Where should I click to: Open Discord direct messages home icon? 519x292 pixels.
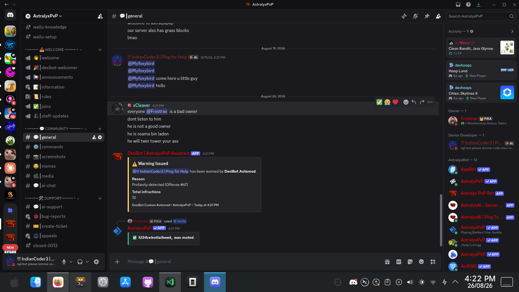tap(10, 15)
